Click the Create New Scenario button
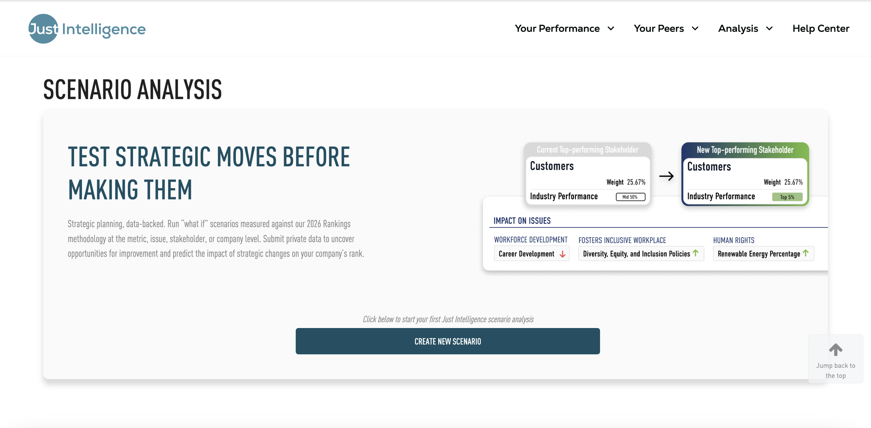The height and width of the screenshot is (428, 871). tap(447, 341)
